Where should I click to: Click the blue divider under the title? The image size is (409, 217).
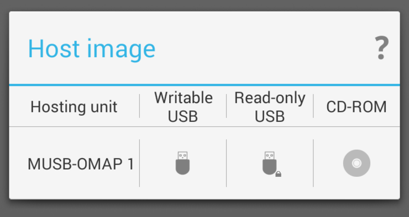pos(204,85)
